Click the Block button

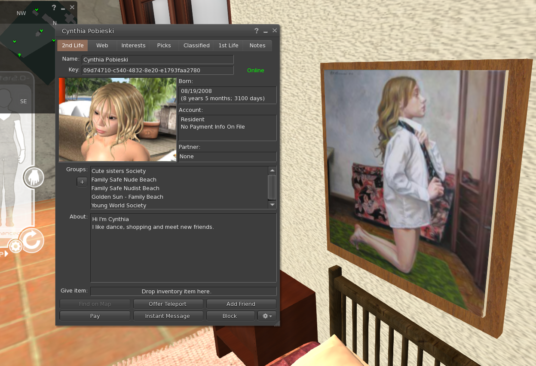click(x=230, y=316)
